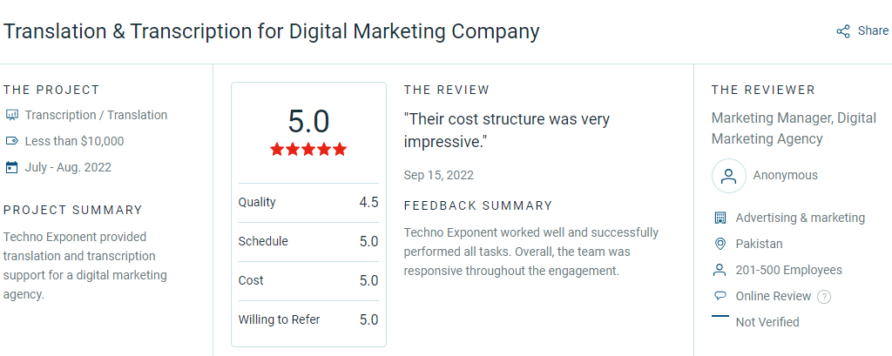The width and height of the screenshot is (892, 356).
Task: Click the Not Verified status label
Action: point(767,322)
